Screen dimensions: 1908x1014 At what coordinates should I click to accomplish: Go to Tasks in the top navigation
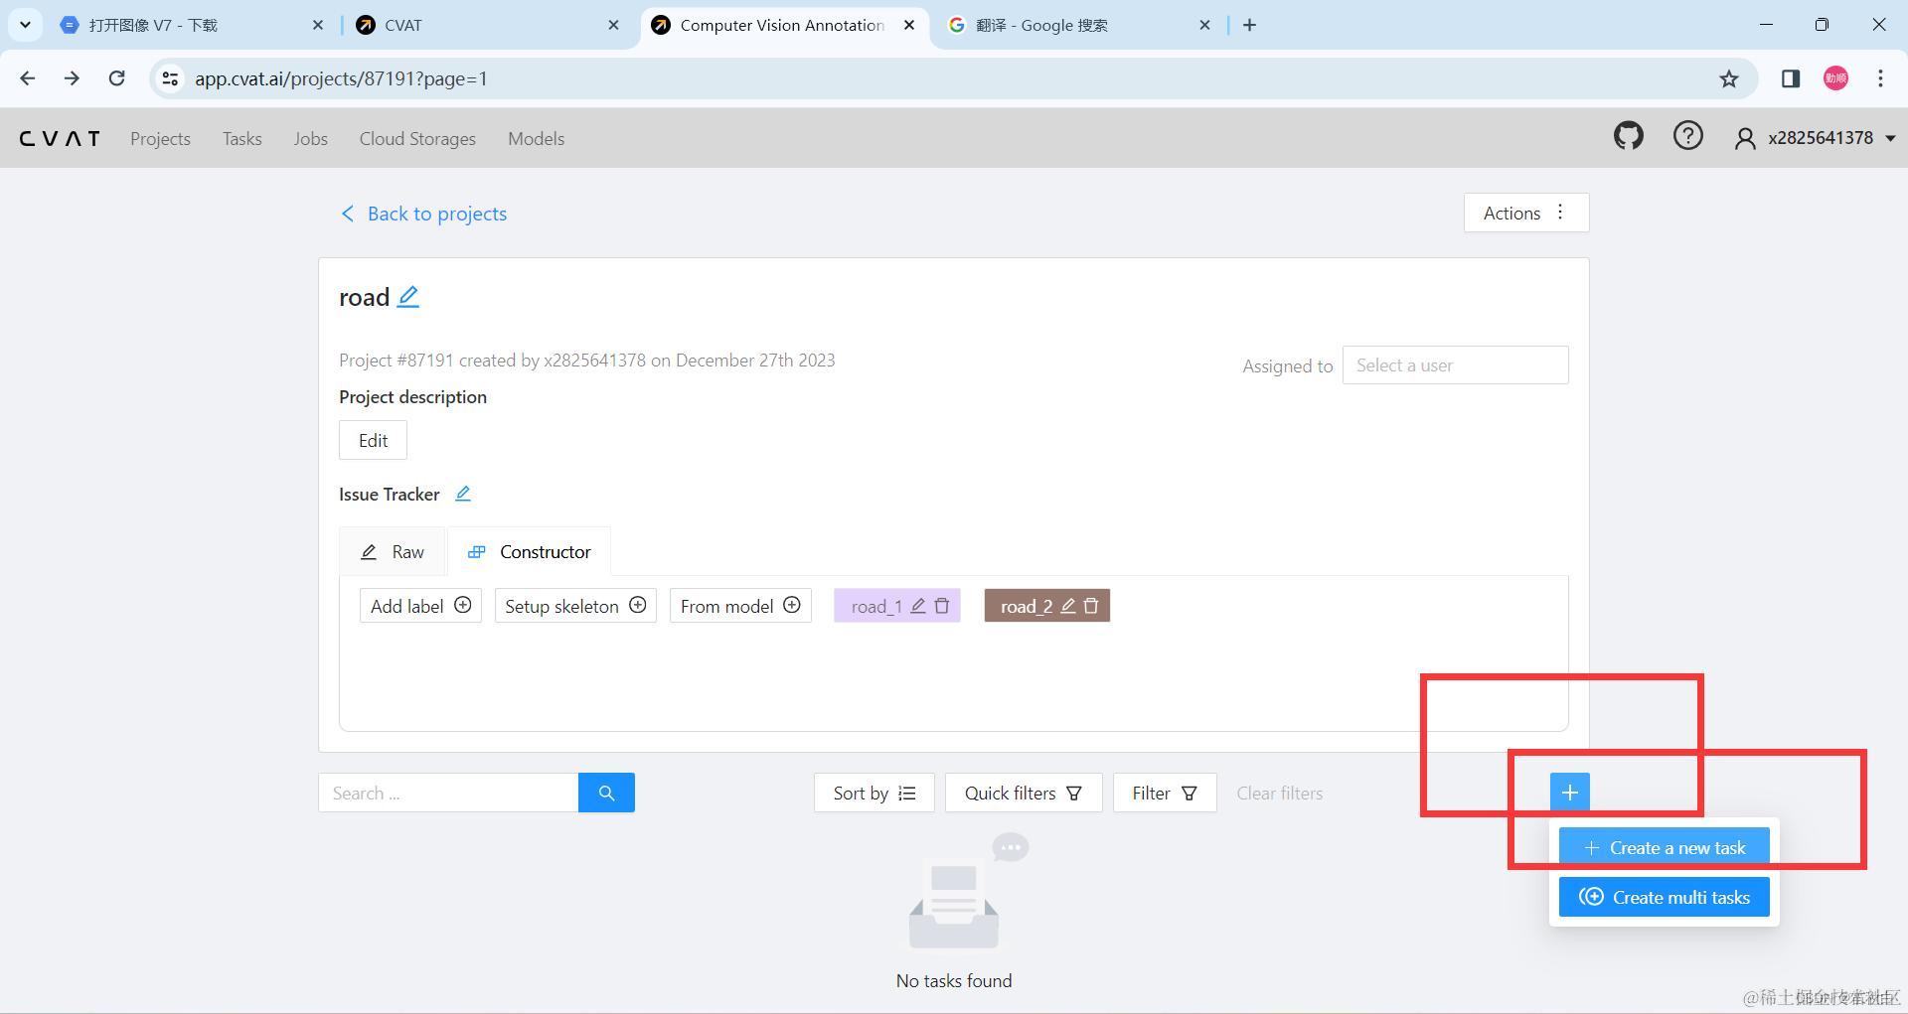242,138
